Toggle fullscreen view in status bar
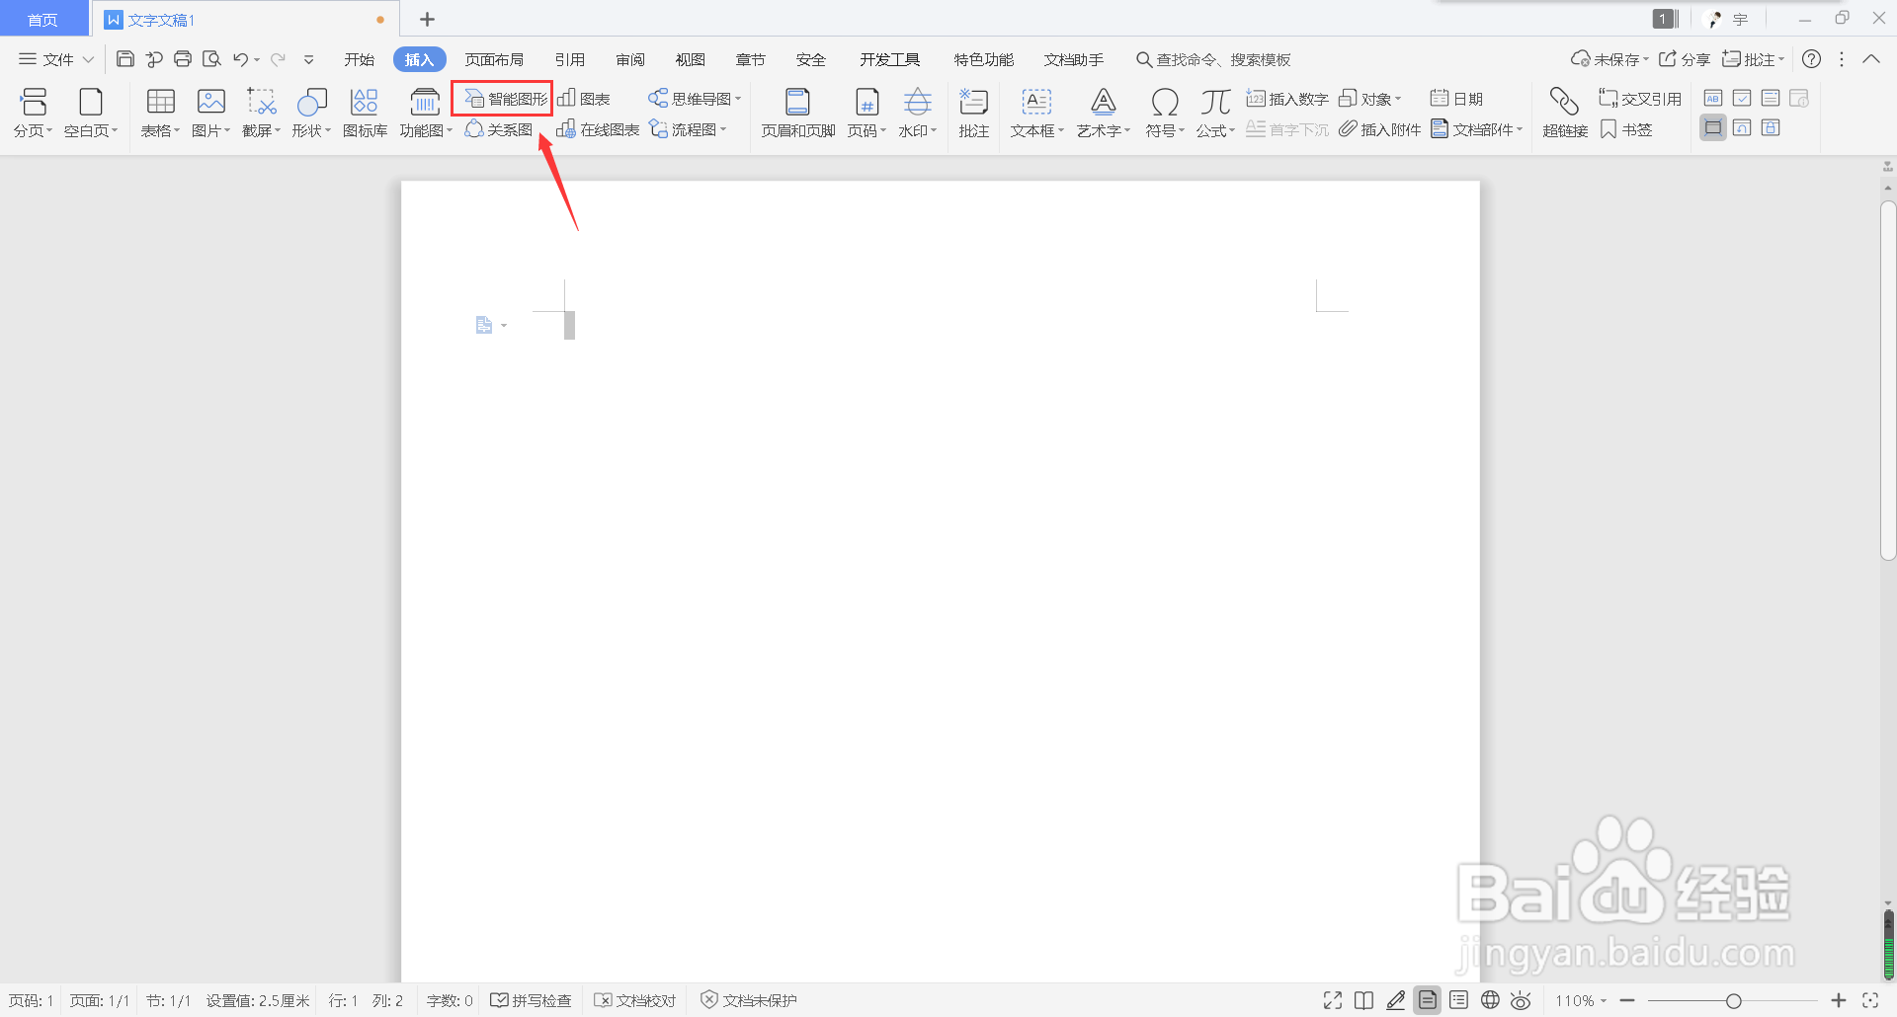 point(1333,1000)
